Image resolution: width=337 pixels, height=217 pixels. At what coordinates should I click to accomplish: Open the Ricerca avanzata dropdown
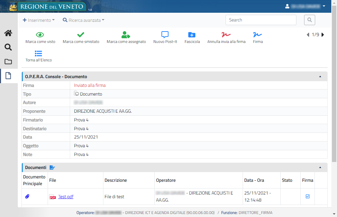point(83,20)
